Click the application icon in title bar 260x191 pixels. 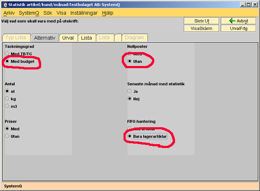(x=4, y=4)
